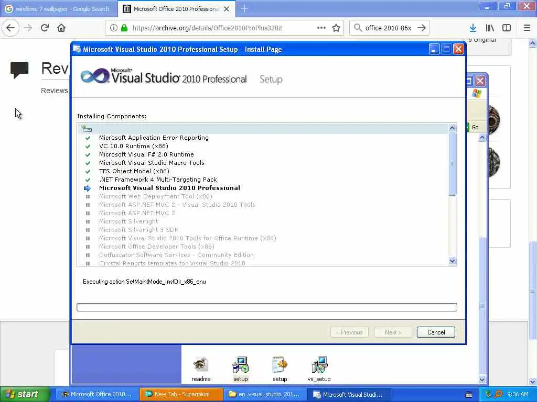
Task: Click pause icon beside Microsoft Silverlight
Action: pyautogui.click(x=88, y=221)
